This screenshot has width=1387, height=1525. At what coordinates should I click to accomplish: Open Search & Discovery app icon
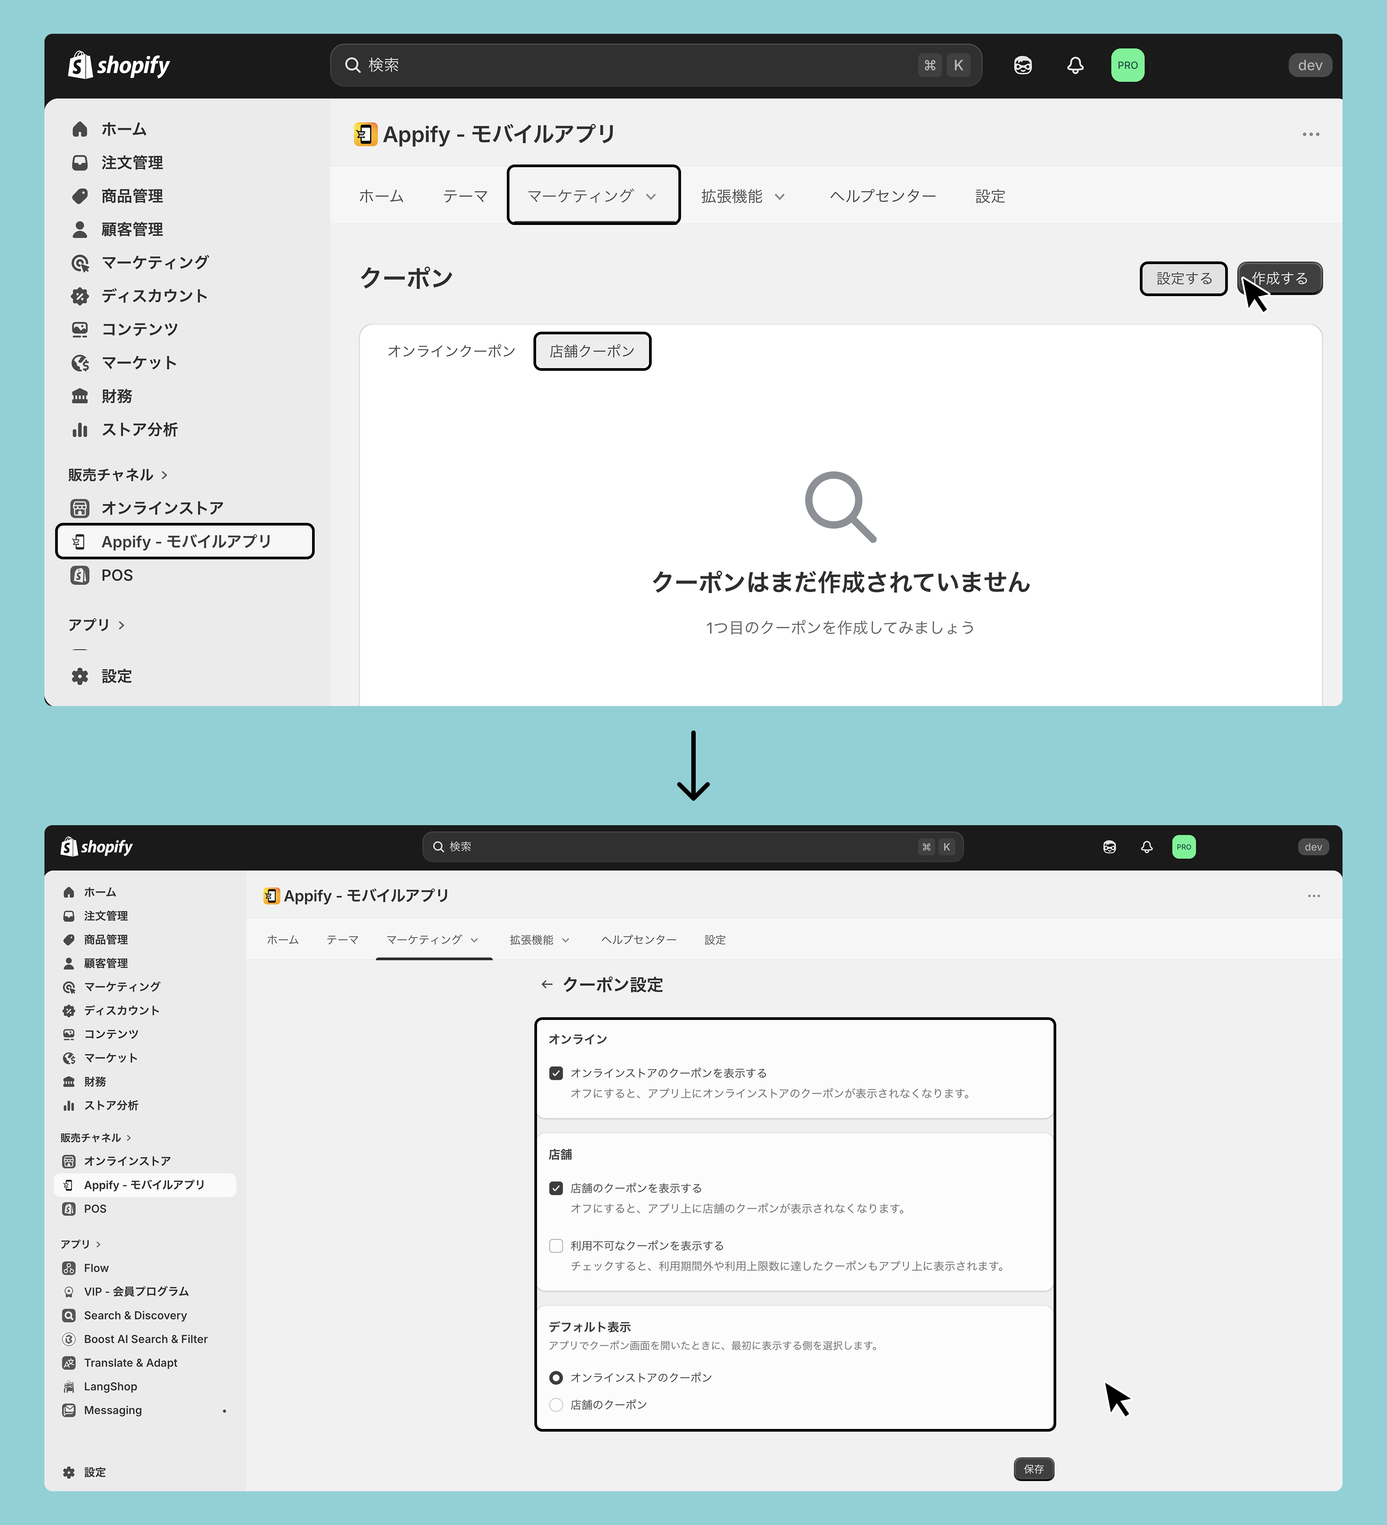coord(69,1316)
